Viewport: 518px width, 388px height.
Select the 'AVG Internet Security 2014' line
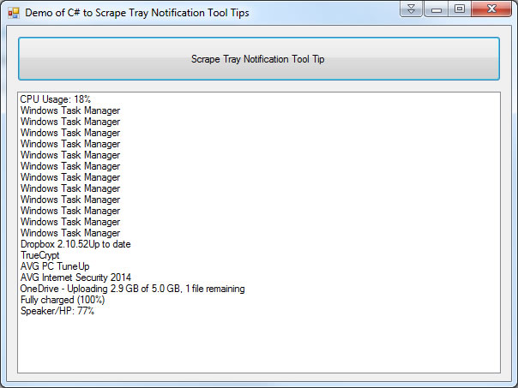click(x=75, y=278)
